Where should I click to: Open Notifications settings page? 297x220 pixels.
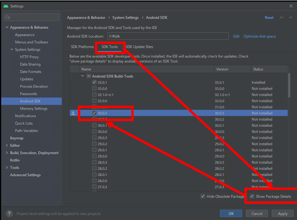pos(26,116)
